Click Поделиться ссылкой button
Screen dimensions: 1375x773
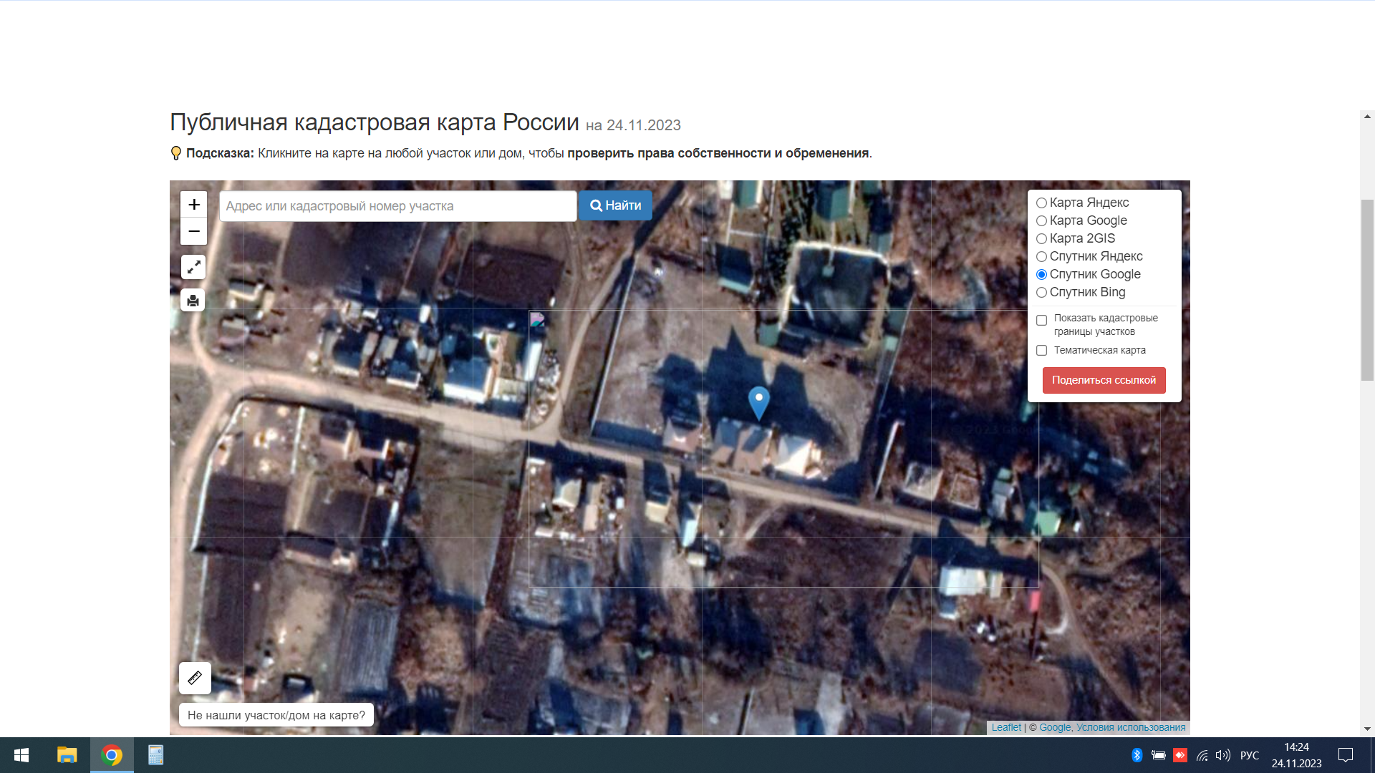1104,380
